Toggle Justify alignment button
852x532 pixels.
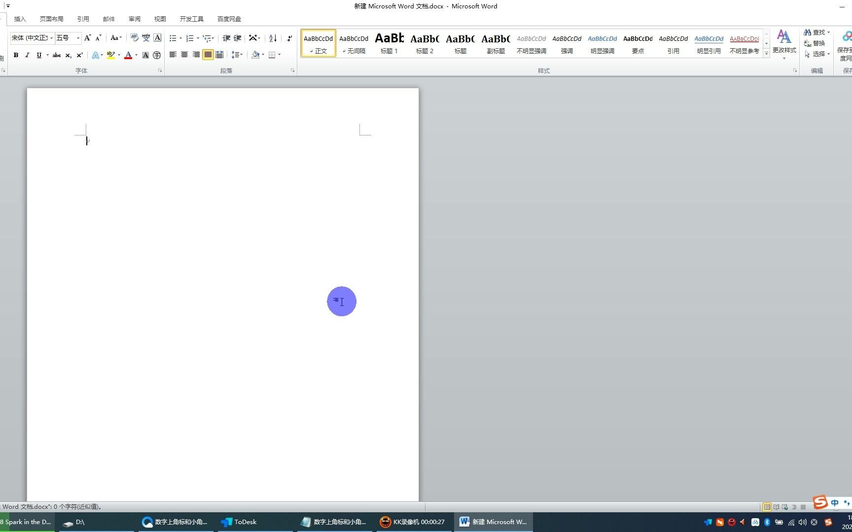coord(208,55)
